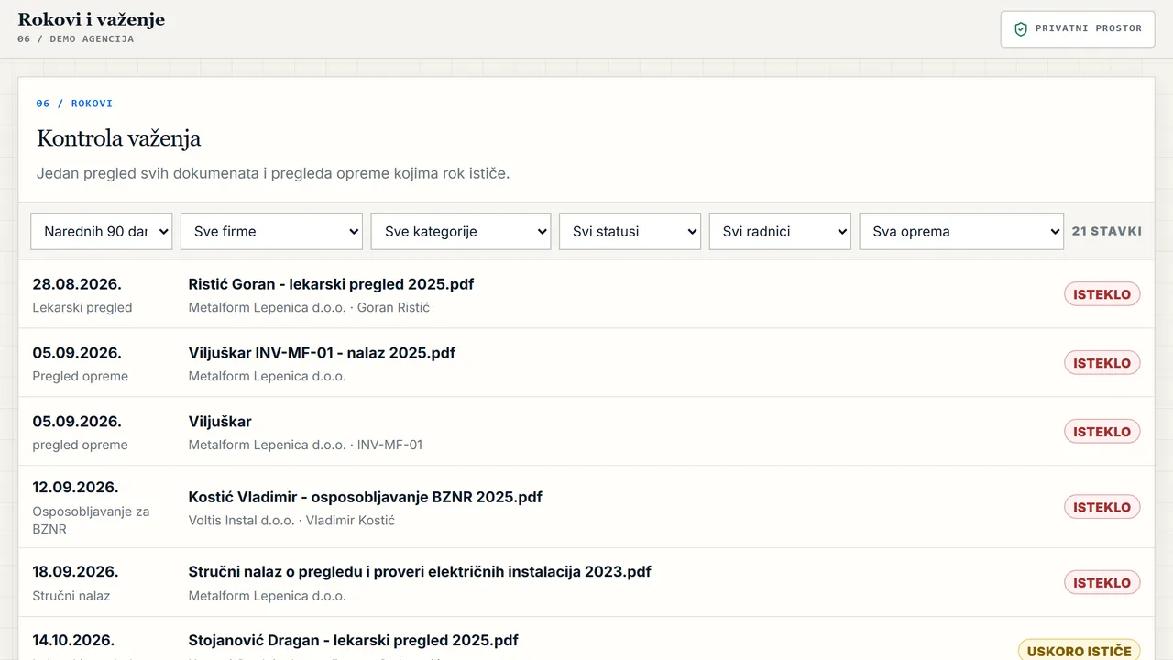1173x660 pixels.
Task: Click ISTEKLO badge on the Stručni nalaz row
Action: [x=1102, y=582]
